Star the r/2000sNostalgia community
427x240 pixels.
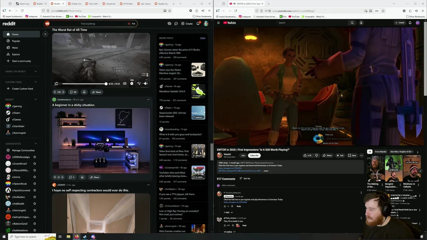35,157
